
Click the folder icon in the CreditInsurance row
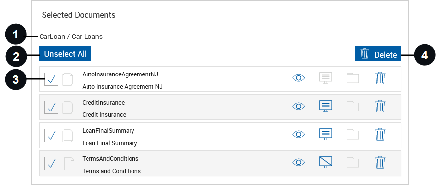click(353, 106)
